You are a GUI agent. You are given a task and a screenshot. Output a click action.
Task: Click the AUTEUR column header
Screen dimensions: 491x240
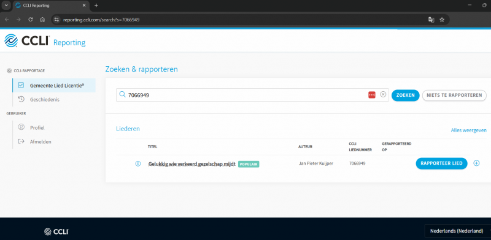point(305,146)
